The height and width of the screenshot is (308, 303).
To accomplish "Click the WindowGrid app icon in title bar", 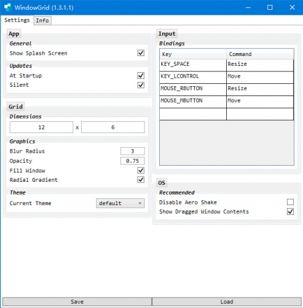I will (8, 7).
